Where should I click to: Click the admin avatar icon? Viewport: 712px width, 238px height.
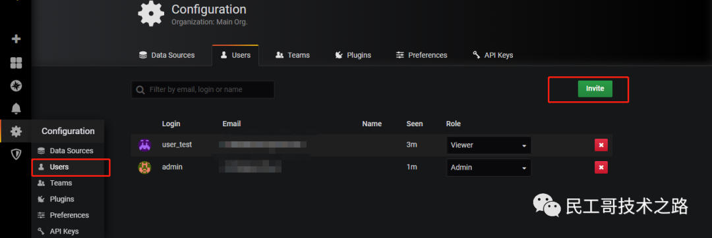[144, 168]
